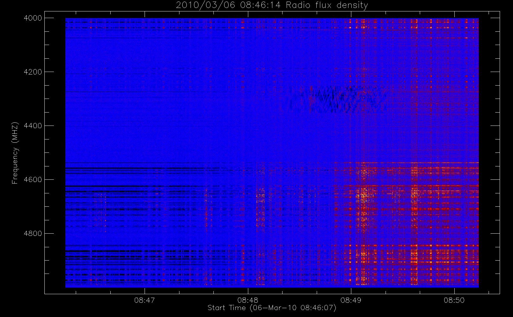The image size is (513, 317).
Task: Click the 4400 frequency tick label
Action: (x=33, y=126)
